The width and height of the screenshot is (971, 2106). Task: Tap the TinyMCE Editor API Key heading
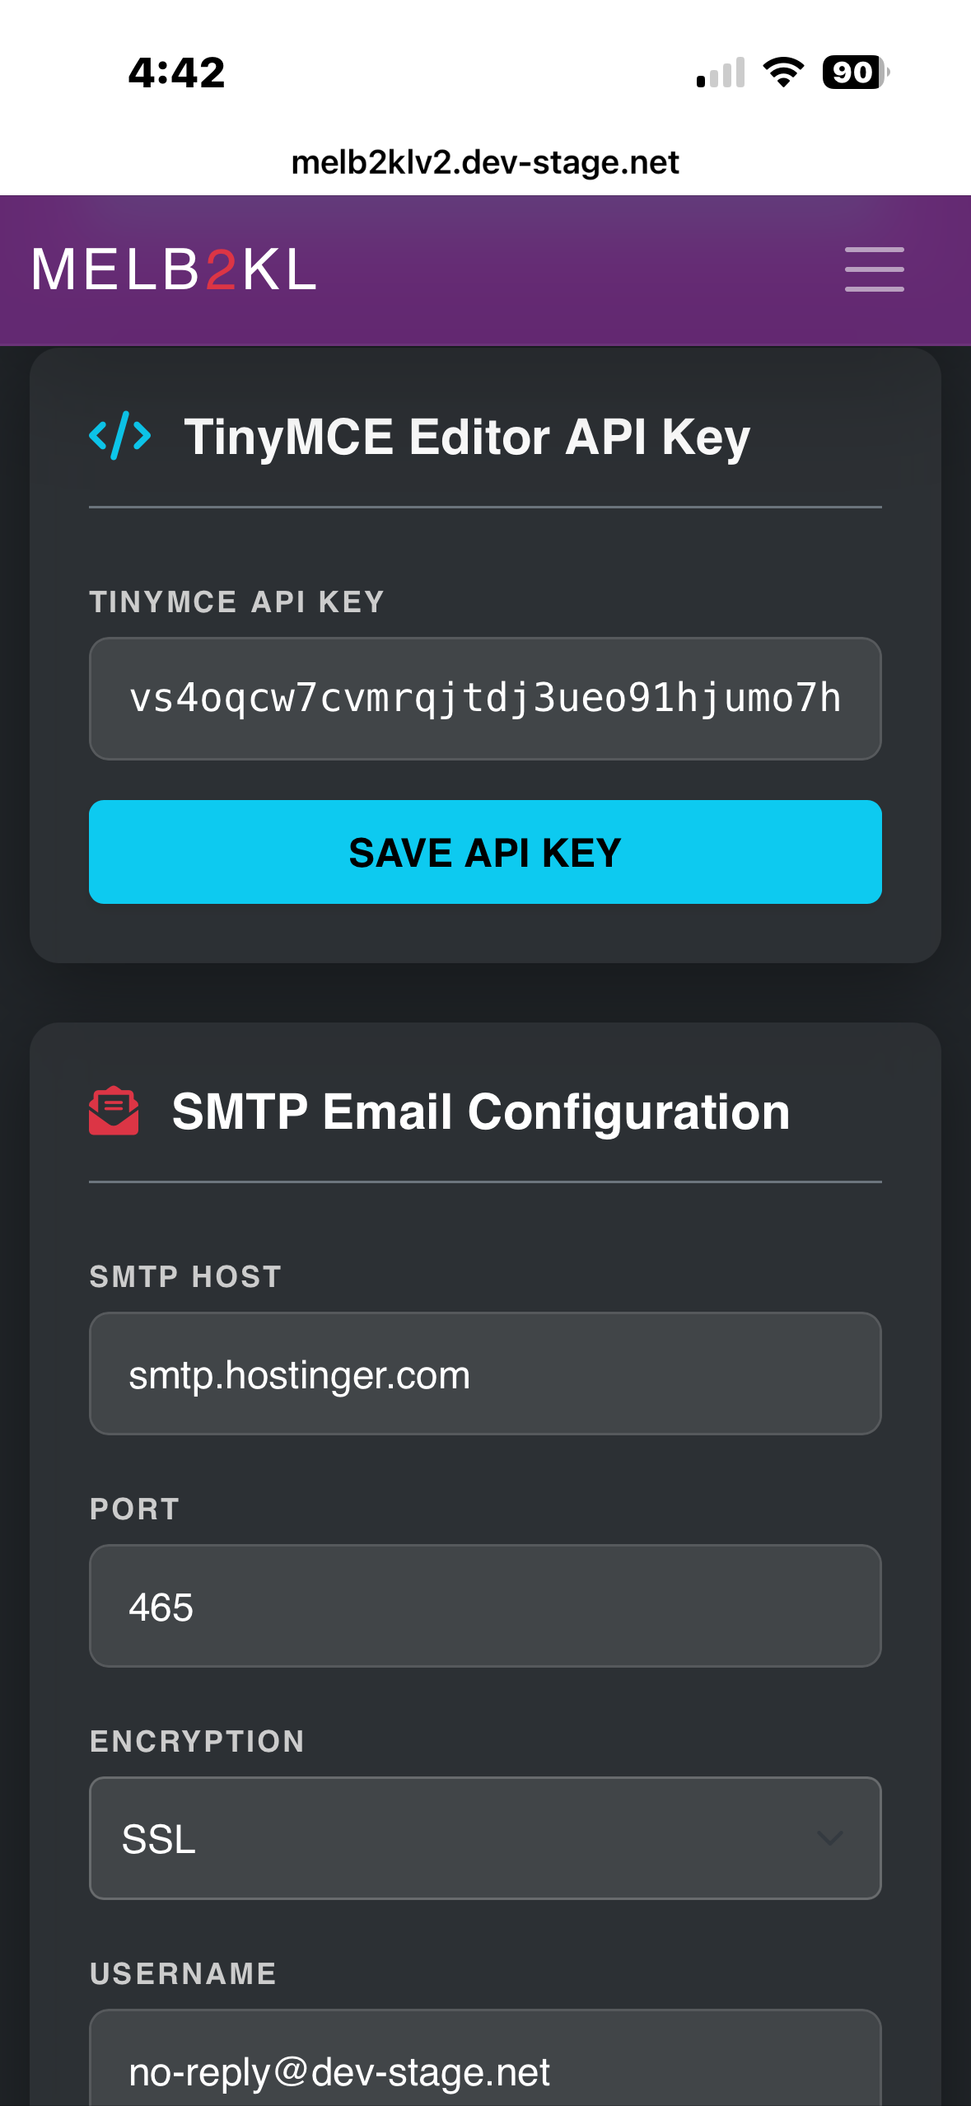pyautogui.click(x=467, y=436)
